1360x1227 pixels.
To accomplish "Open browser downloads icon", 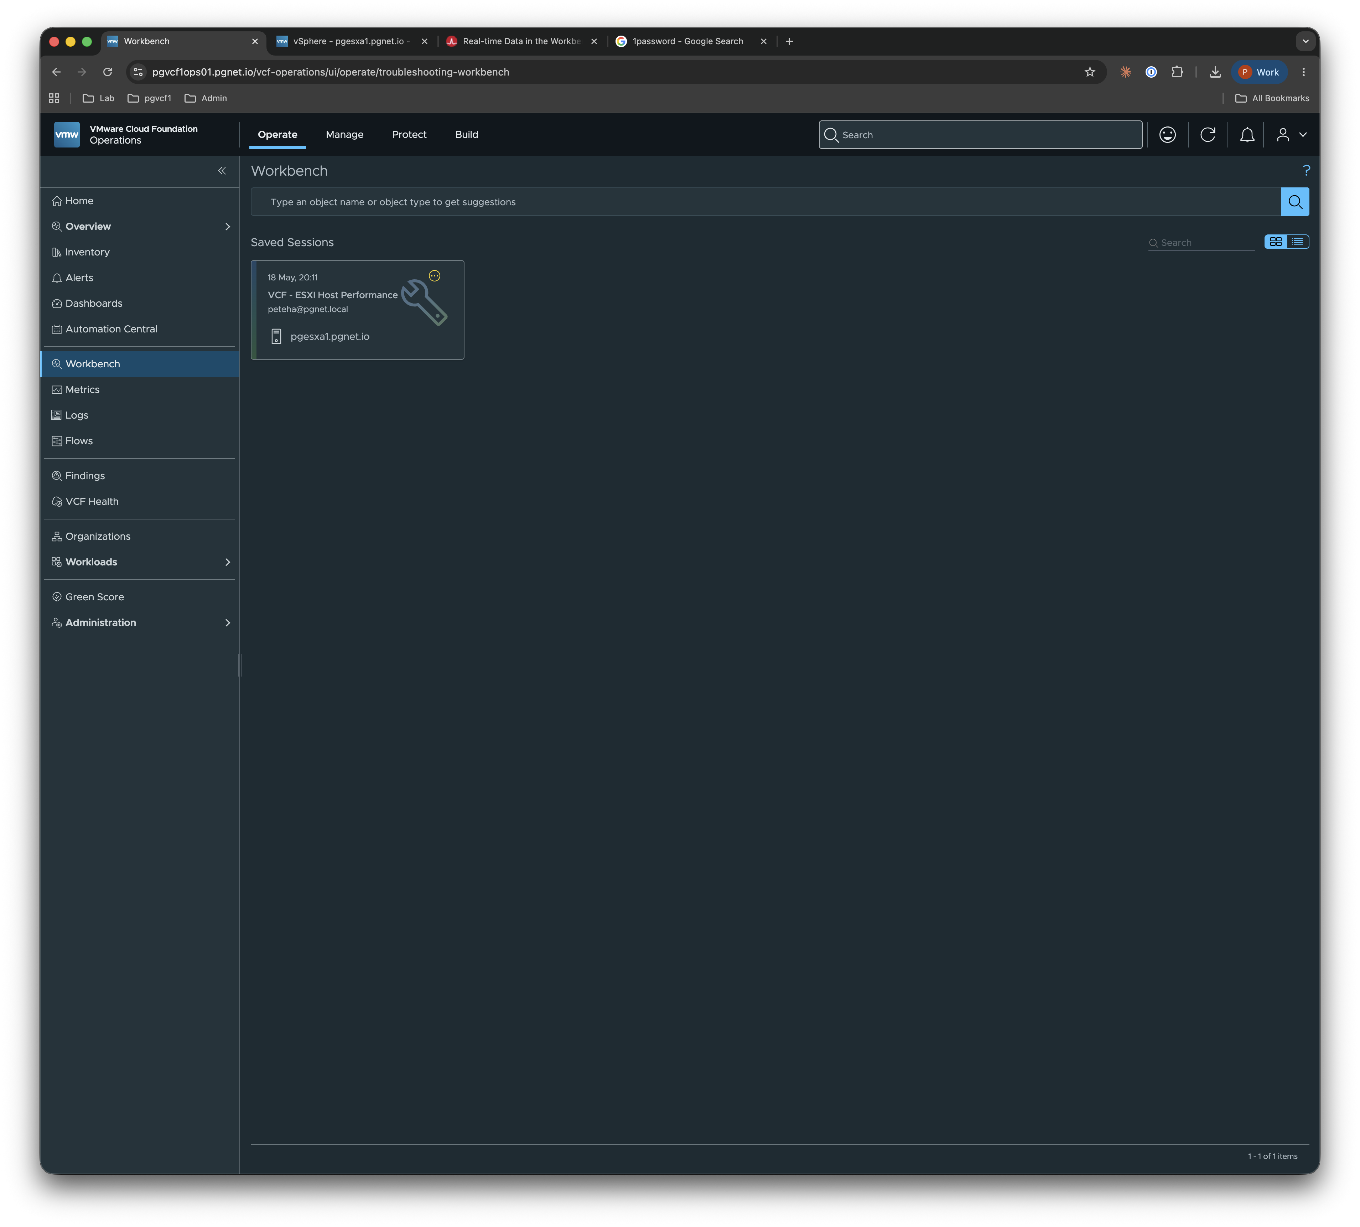I will click(1215, 72).
